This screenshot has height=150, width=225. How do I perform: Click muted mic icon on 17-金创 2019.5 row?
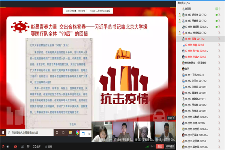(219, 45)
